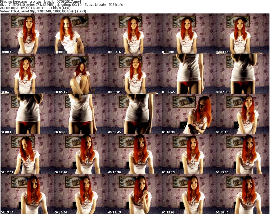The width and height of the screenshot is (270, 214).
Task: Select the thumbnail stamped 00:07:30
Action: point(243,74)
